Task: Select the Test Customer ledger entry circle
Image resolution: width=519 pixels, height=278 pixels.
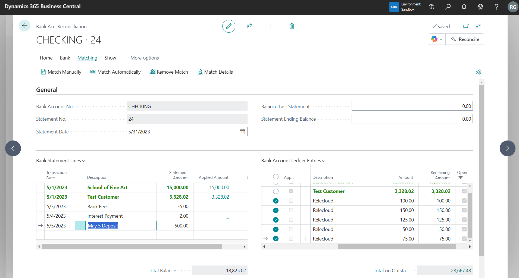Action: 276,191
